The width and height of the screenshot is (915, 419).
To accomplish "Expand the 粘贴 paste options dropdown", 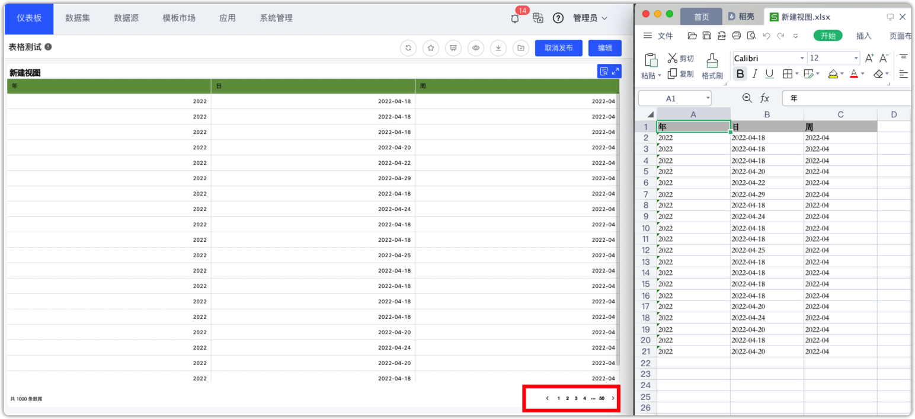I will [x=659, y=75].
